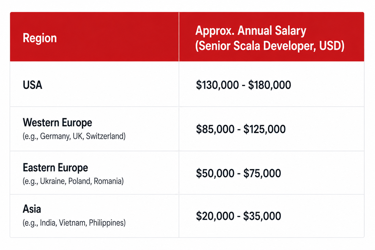This screenshot has width=375, height=250.
Task: Click the $50,000 lower value for Eastern Europe
Action: pyautogui.click(x=215, y=173)
